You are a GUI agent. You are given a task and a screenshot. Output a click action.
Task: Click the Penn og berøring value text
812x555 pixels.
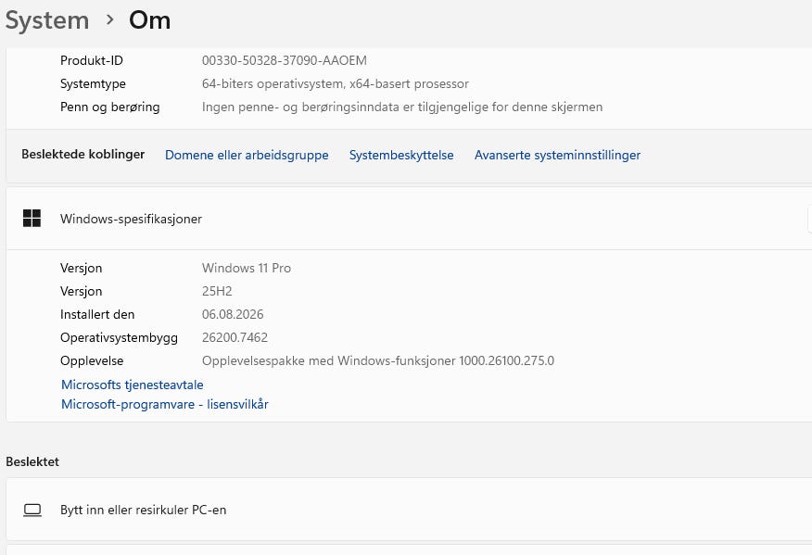pyautogui.click(x=402, y=107)
